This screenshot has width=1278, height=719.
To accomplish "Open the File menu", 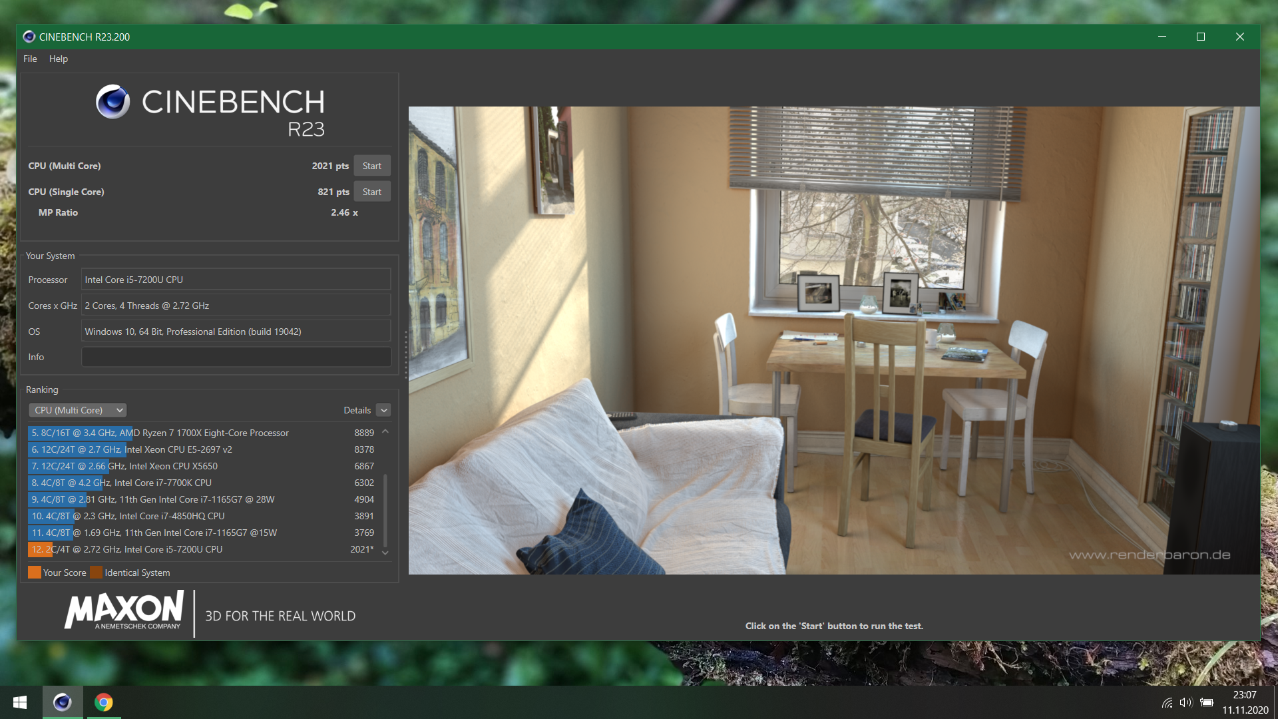I will pos(30,59).
